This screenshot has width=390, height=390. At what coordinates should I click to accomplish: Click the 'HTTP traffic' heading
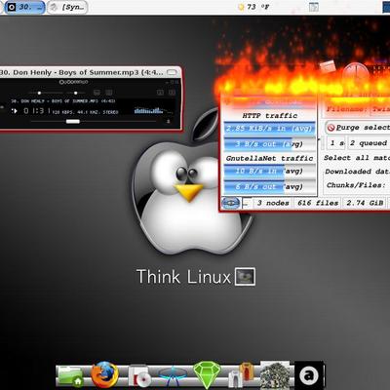tap(270, 115)
